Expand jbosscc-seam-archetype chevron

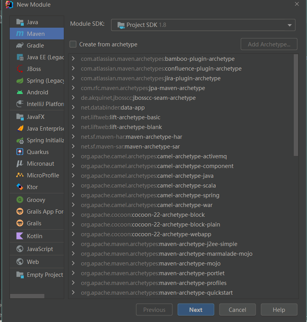coord(73,98)
